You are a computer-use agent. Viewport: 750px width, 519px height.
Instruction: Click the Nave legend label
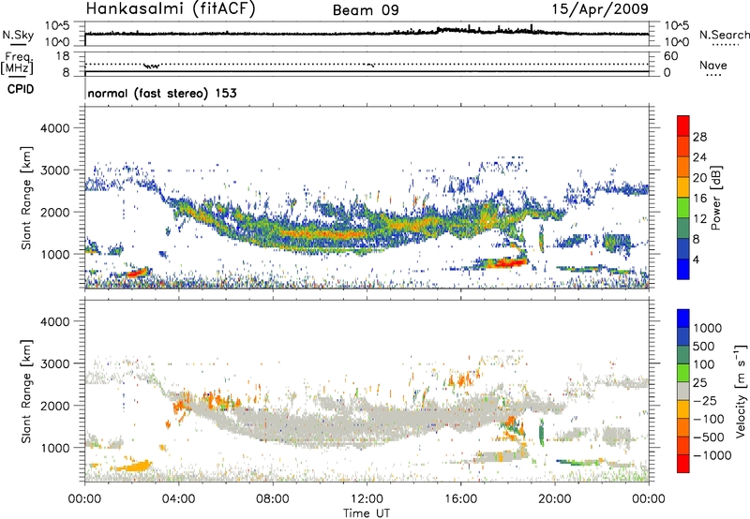[x=713, y=65]
